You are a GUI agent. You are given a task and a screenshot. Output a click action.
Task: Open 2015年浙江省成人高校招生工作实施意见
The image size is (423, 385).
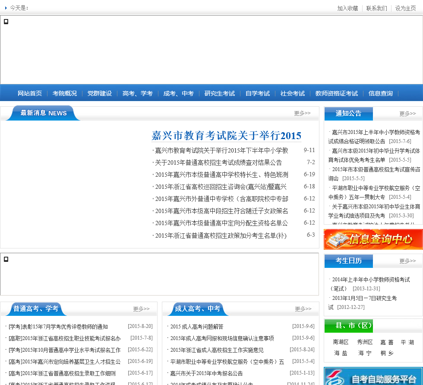(x=217, y=350)
